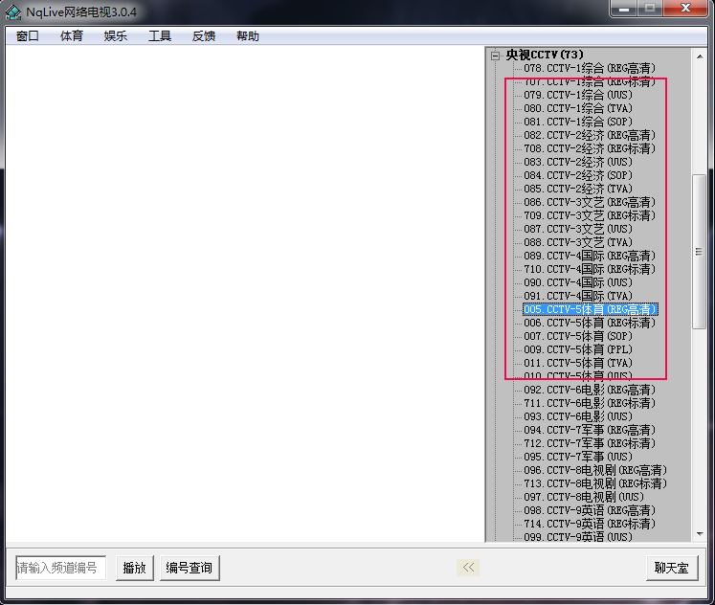Open the 聊天室 button

[672, 568]
